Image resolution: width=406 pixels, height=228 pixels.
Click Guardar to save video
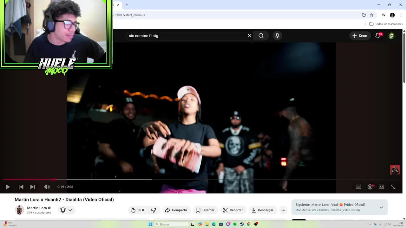click(x=205, y=210)
